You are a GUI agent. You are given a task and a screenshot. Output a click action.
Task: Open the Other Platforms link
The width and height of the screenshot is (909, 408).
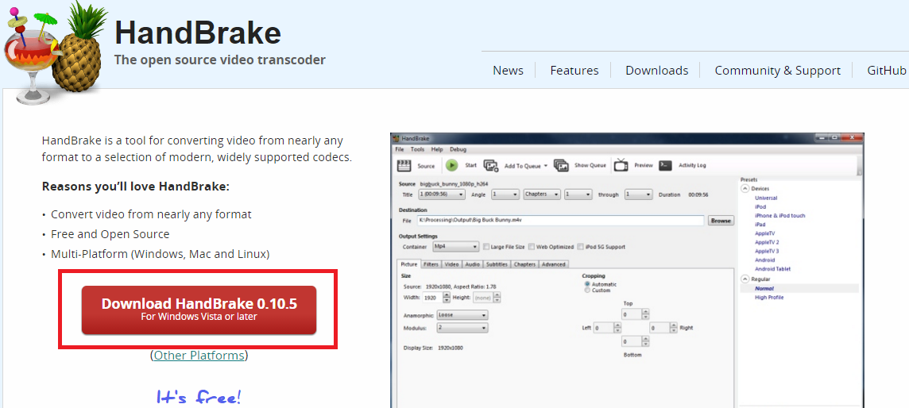[199, 356]
